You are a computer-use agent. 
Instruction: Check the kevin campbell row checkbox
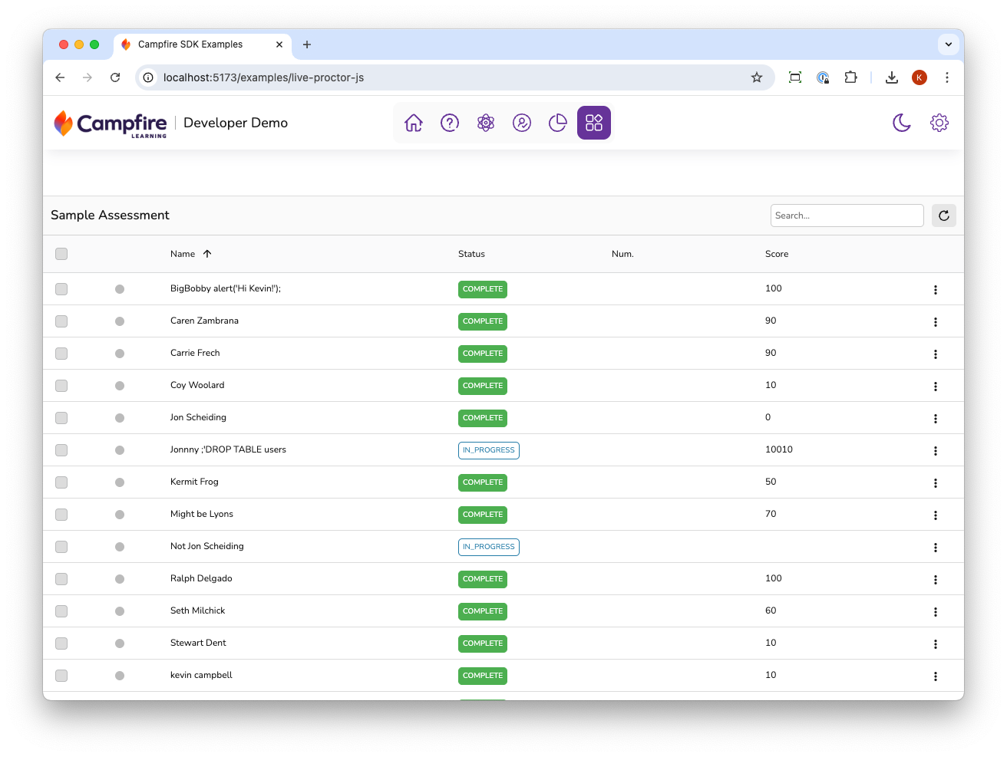(x=61, y=676)
